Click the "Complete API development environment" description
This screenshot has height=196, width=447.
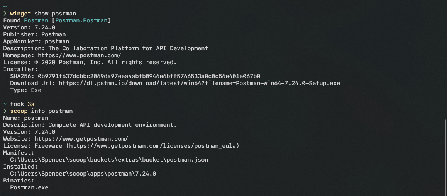(x=112, y=125)
